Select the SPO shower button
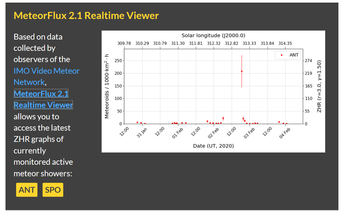 (53, 190)
